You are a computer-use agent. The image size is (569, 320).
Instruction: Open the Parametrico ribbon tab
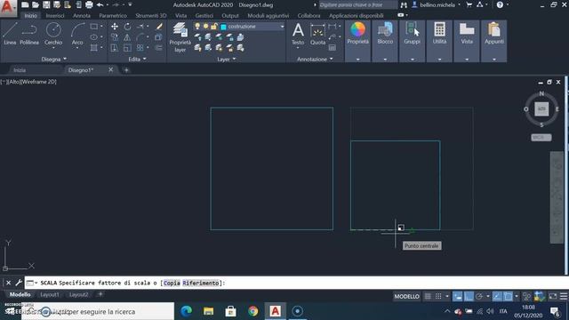coord(113,16)
